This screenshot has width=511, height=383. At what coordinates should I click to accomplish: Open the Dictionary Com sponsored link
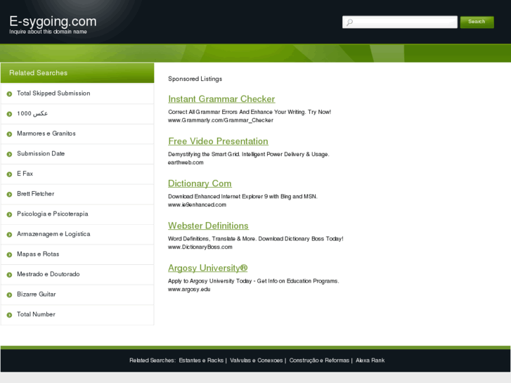pos(200,183)
